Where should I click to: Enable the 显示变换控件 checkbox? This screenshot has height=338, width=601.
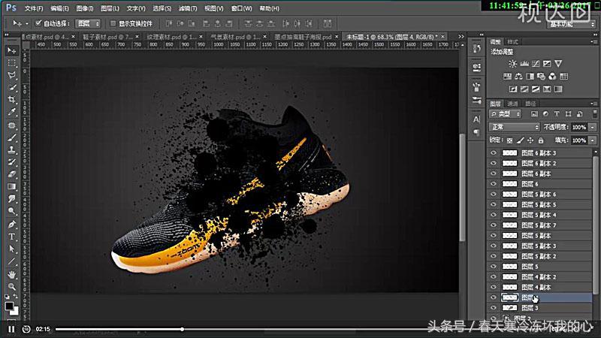[113, 23]
